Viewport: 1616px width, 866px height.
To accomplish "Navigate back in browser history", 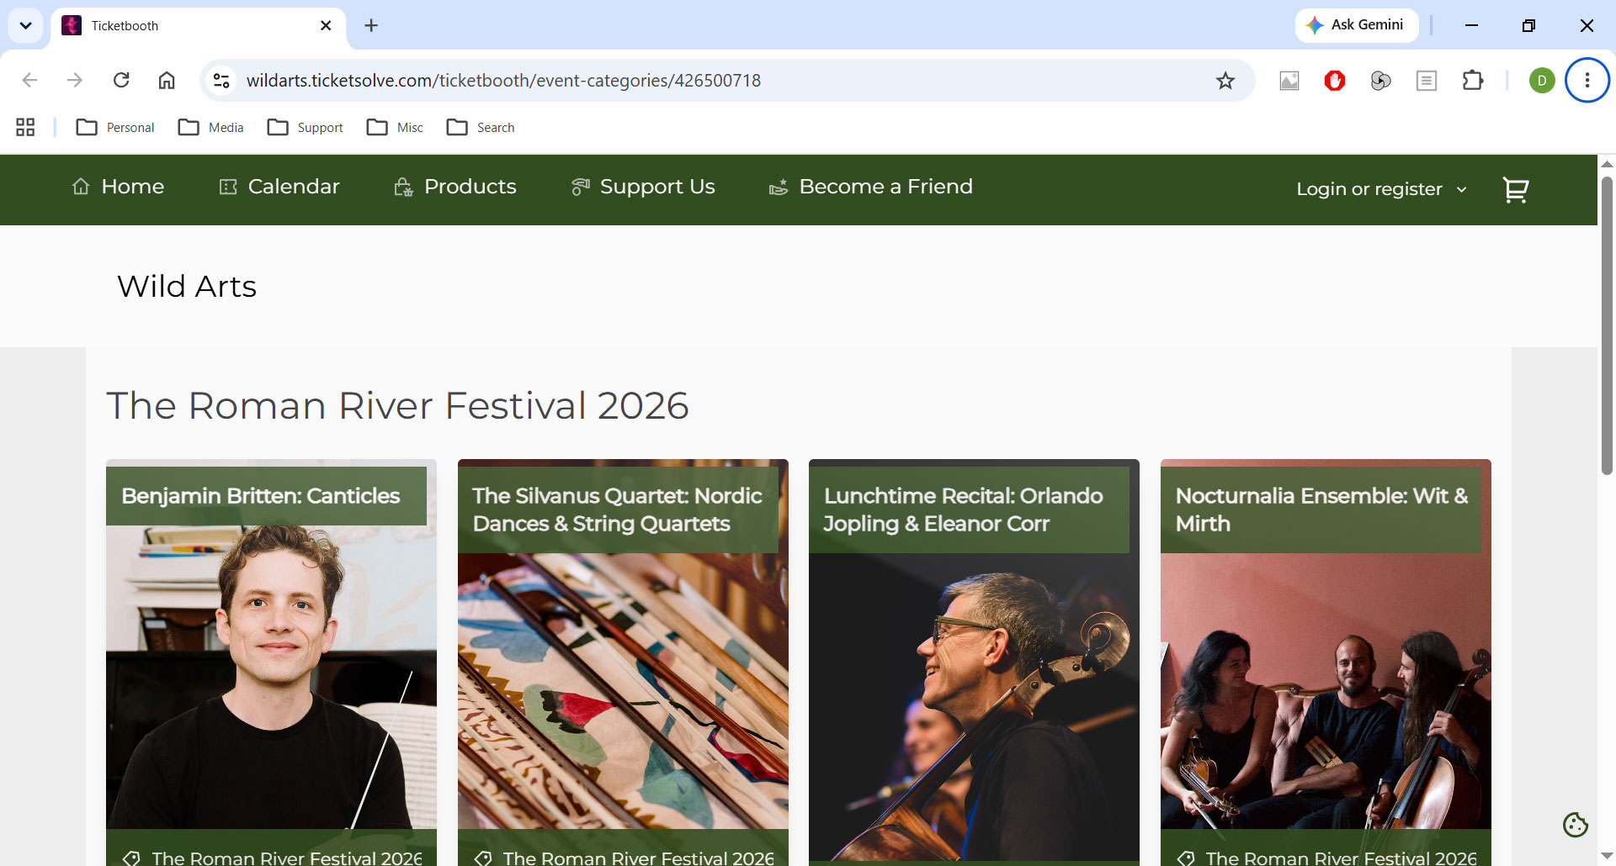I will point(29,80).
